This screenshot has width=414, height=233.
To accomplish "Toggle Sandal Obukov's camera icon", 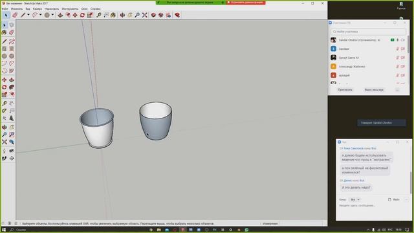I will click(402, 40).
